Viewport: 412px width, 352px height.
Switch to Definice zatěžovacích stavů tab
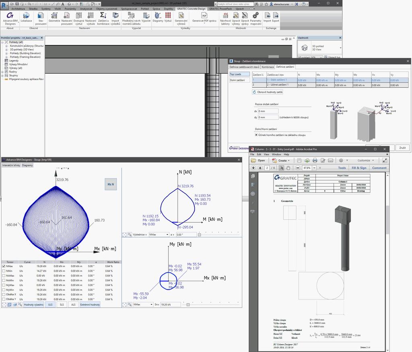[244, 67]
